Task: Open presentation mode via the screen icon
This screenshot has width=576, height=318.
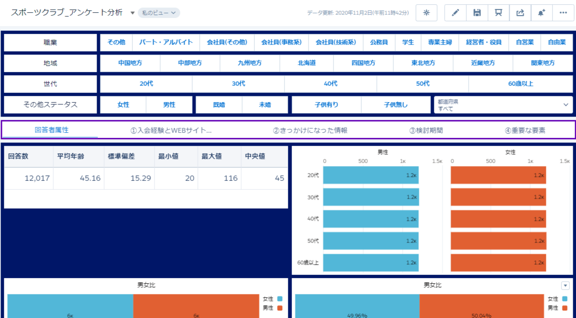Action: 498,13
